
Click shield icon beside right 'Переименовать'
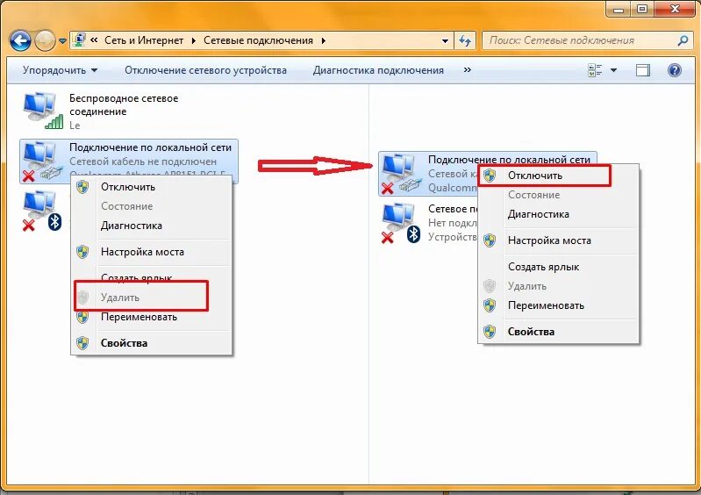click(490, 305)
